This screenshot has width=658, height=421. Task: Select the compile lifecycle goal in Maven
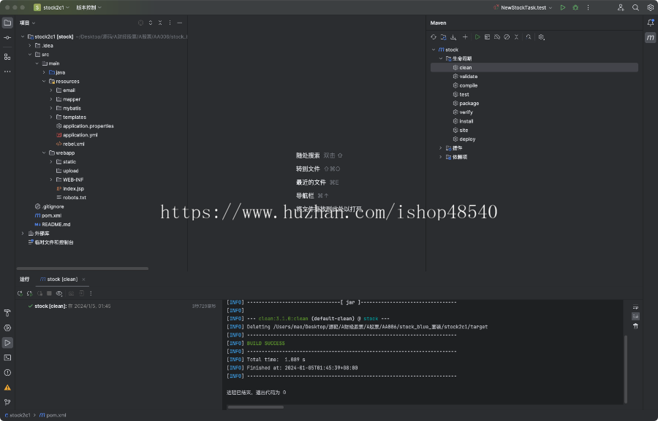tap(468, 85)
